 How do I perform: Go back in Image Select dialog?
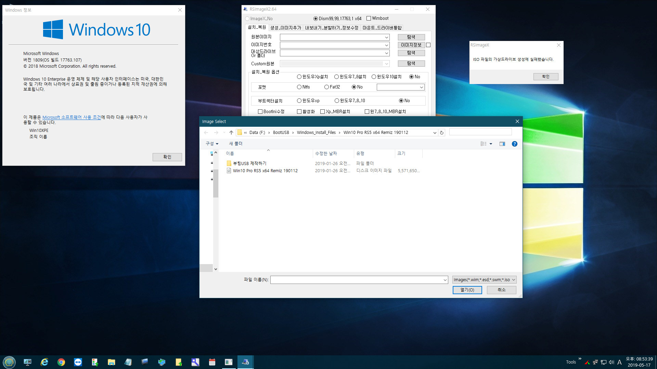click(206, 133)
